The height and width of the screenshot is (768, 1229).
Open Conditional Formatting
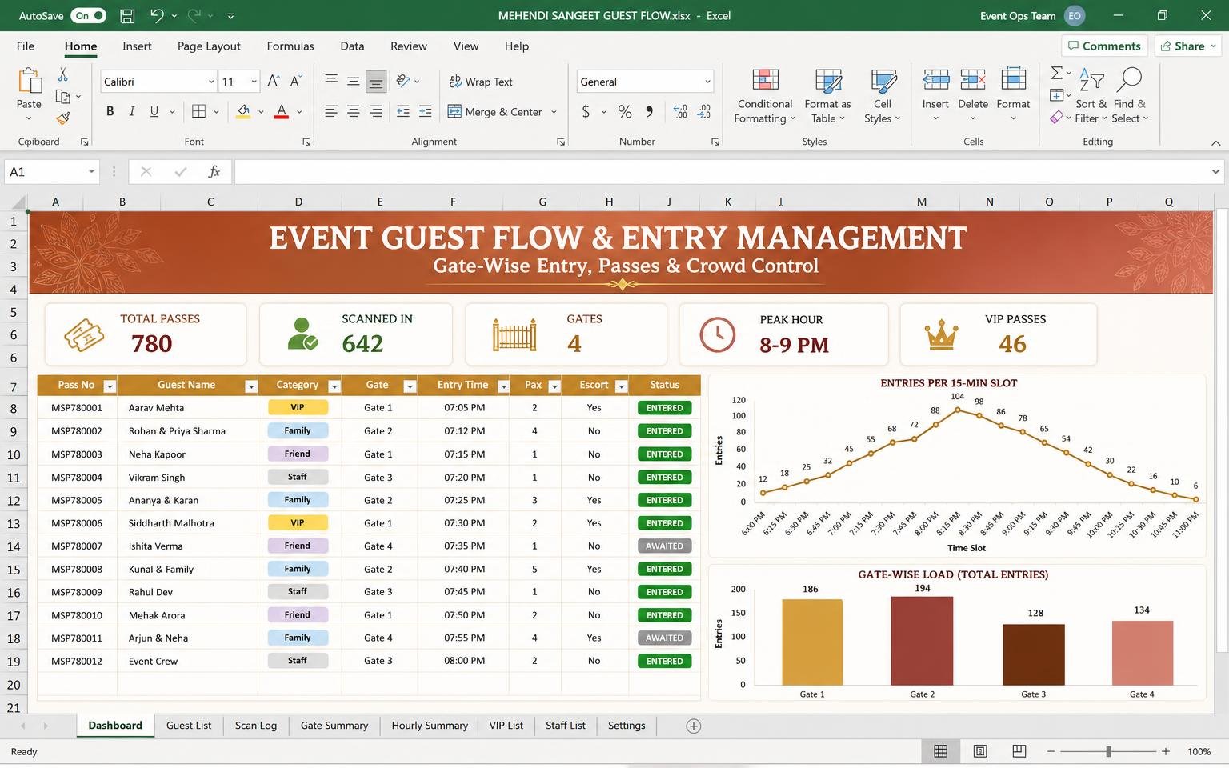tap(765, 95)
